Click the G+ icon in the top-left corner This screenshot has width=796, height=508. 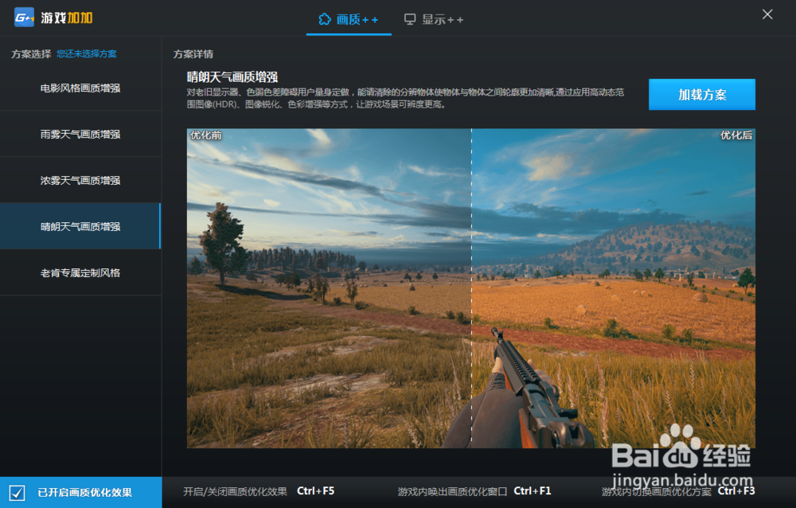[x=24, y=16]
